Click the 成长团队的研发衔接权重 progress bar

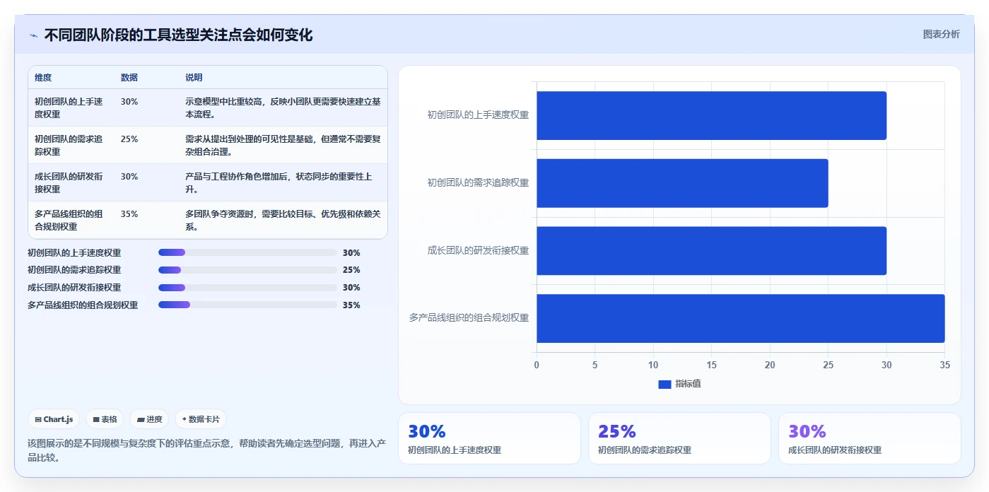pos(247,288)
